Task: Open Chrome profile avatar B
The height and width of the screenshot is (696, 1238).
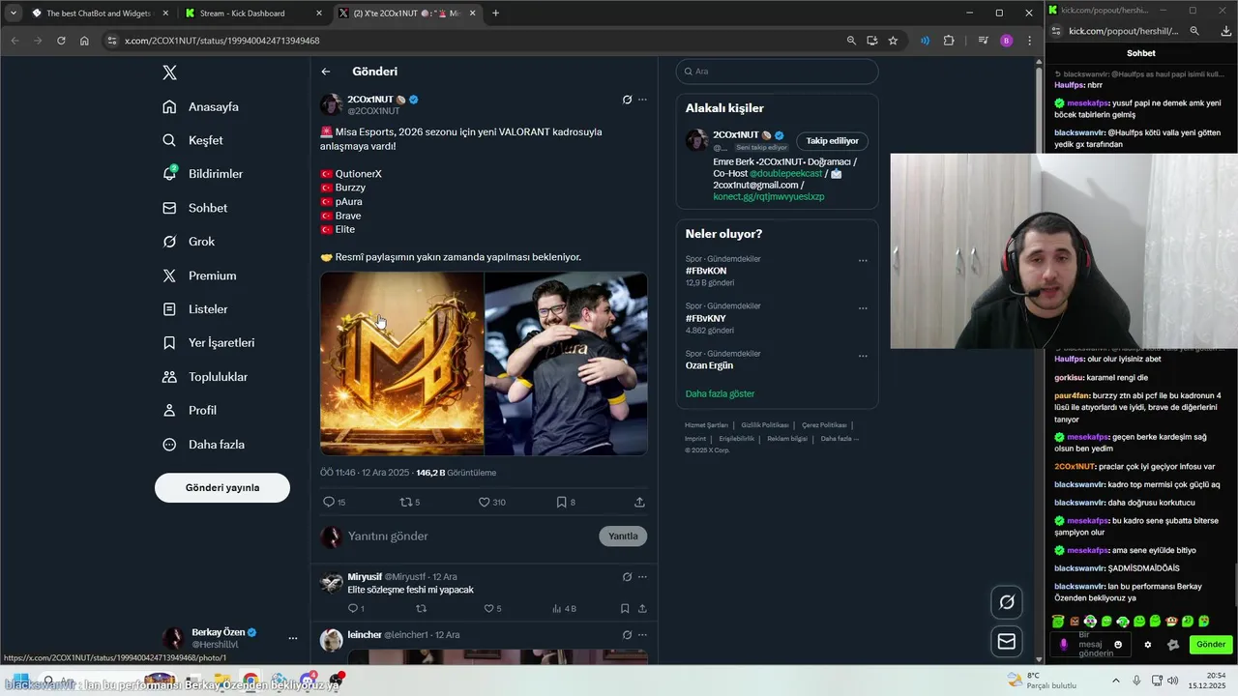Action: tap(1007, 41)
